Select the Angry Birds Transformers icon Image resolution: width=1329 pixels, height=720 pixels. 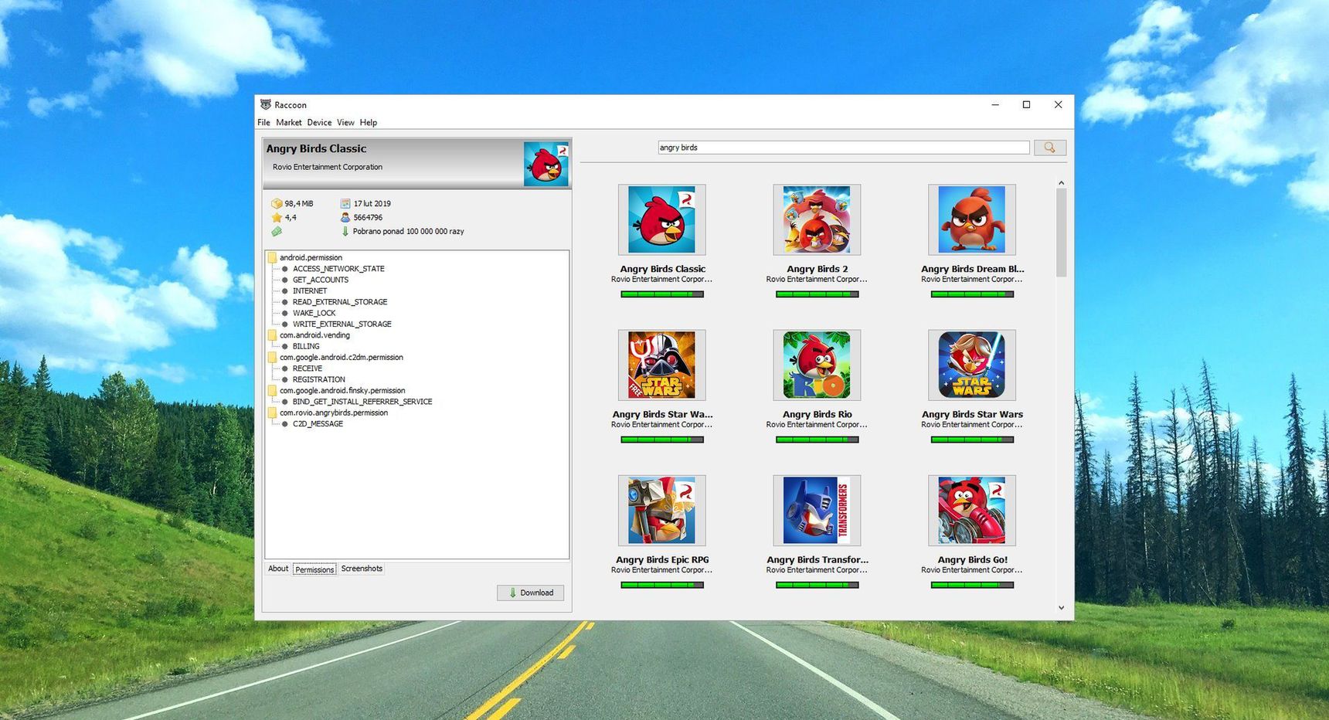pos(817,510)
